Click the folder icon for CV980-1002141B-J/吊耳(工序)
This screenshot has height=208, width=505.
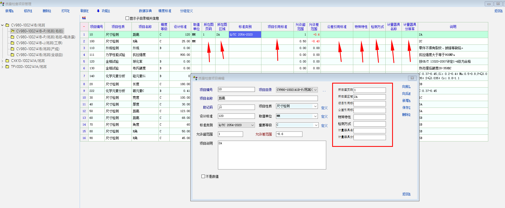(12, 43)
